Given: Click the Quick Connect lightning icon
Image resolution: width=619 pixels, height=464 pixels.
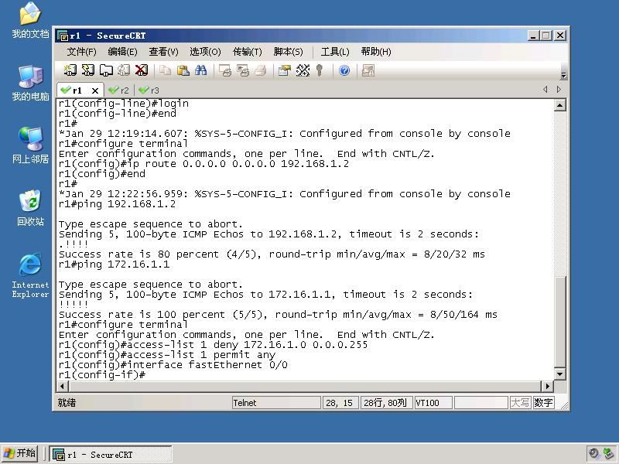Looking at the screenshot, I should click(x=87, y=70).
